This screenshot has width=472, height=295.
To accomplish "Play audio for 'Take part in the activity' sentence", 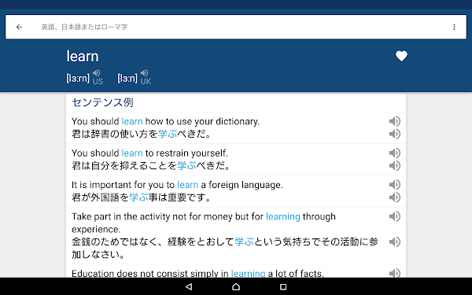I will click(x=394, y=216).
